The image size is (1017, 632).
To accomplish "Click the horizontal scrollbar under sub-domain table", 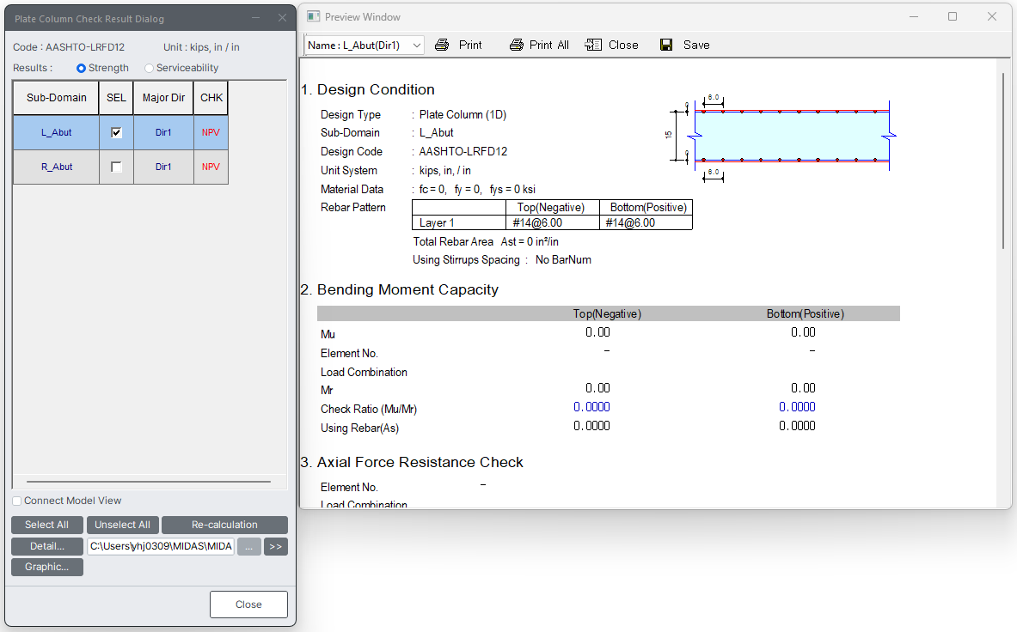I will pyautogui.click(x=149, y=482).
